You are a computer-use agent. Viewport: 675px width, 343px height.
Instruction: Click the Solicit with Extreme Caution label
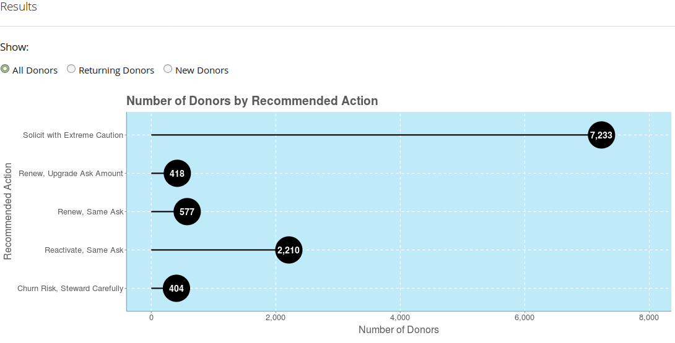[x=73, y=135]
